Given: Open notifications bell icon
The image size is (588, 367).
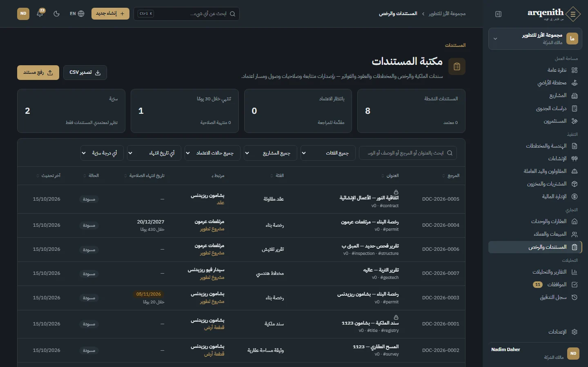Looking at the screenshot, I should pyautogui.click(x=40, y=13).
